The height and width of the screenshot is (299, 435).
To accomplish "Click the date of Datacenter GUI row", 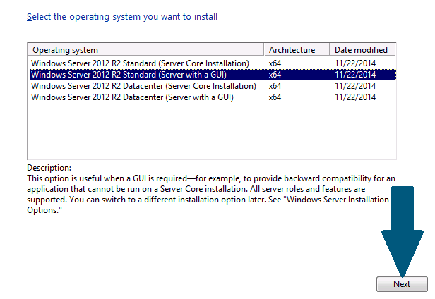I will click(x=355, y=97).
